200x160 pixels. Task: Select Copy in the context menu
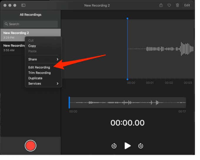[32, 46]
